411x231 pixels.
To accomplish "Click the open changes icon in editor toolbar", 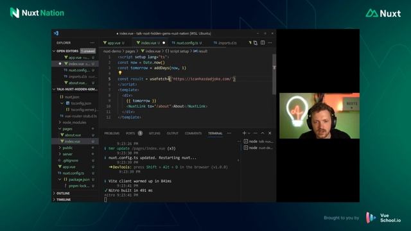I will coord(256,43).
